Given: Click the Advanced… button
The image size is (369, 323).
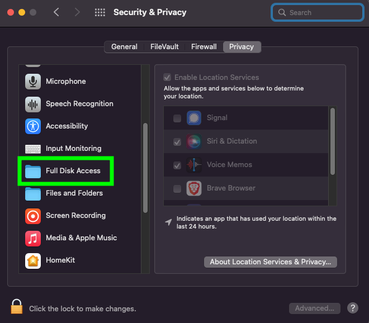Looking at the screenshot, I should point(314,308).
